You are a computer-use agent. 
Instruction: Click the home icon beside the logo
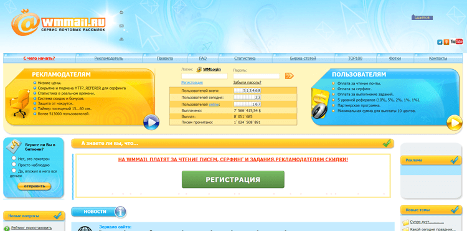pyautogui.click(x=121, y=12)
